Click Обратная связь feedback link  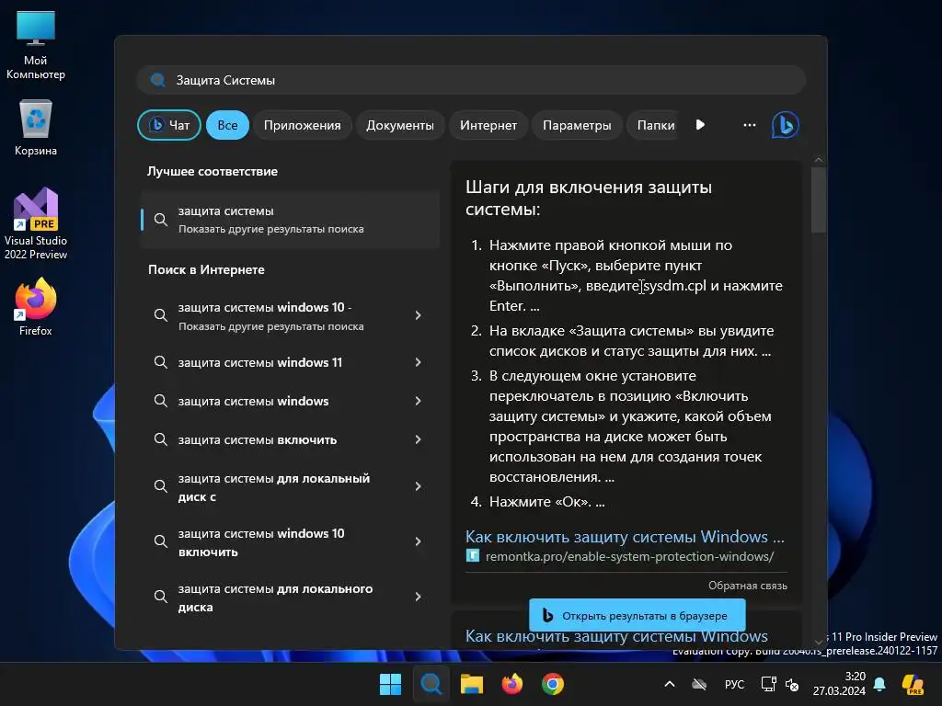tap(747, 586)
